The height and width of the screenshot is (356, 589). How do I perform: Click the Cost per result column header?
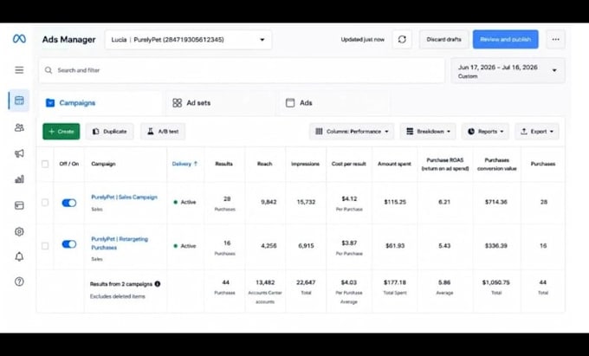coord(349,164)
